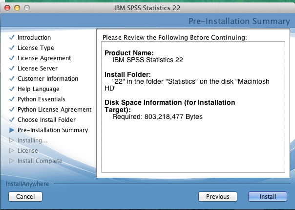Click the Install Folder heading
The height and width of the screenshot is (210, 295).
(127, 74)
